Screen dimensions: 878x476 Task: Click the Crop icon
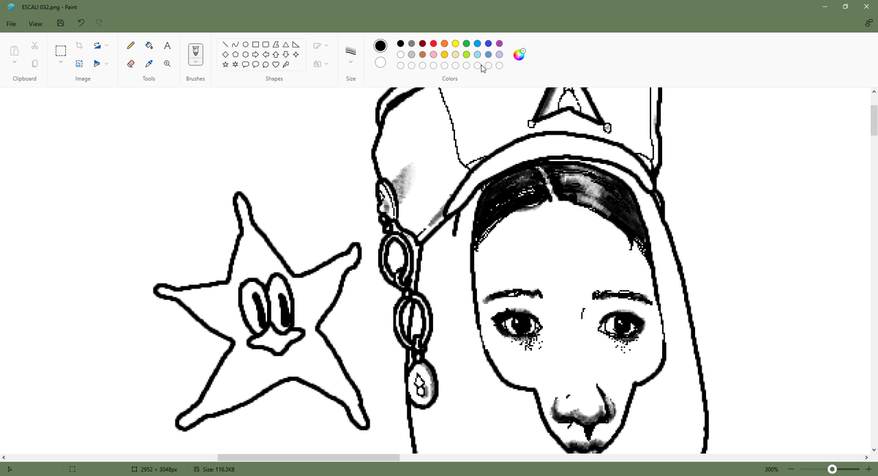[x=79, y=45]
